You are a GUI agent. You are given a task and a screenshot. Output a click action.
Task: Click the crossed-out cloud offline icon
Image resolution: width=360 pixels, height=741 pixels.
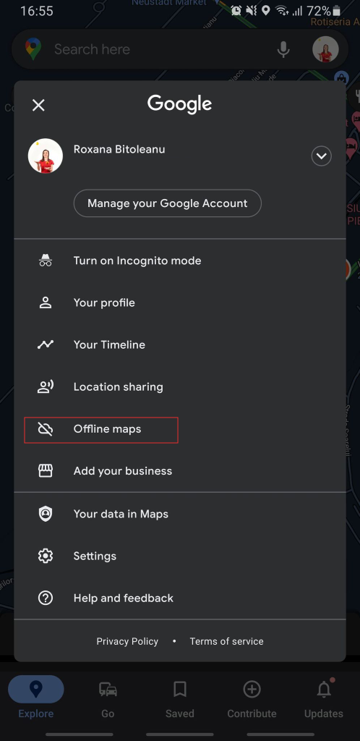(x=46, y=429)
